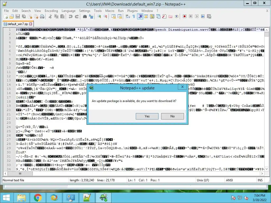
Task: Click the Zoom Out magnifier icon
Action: tap(105, 16)
